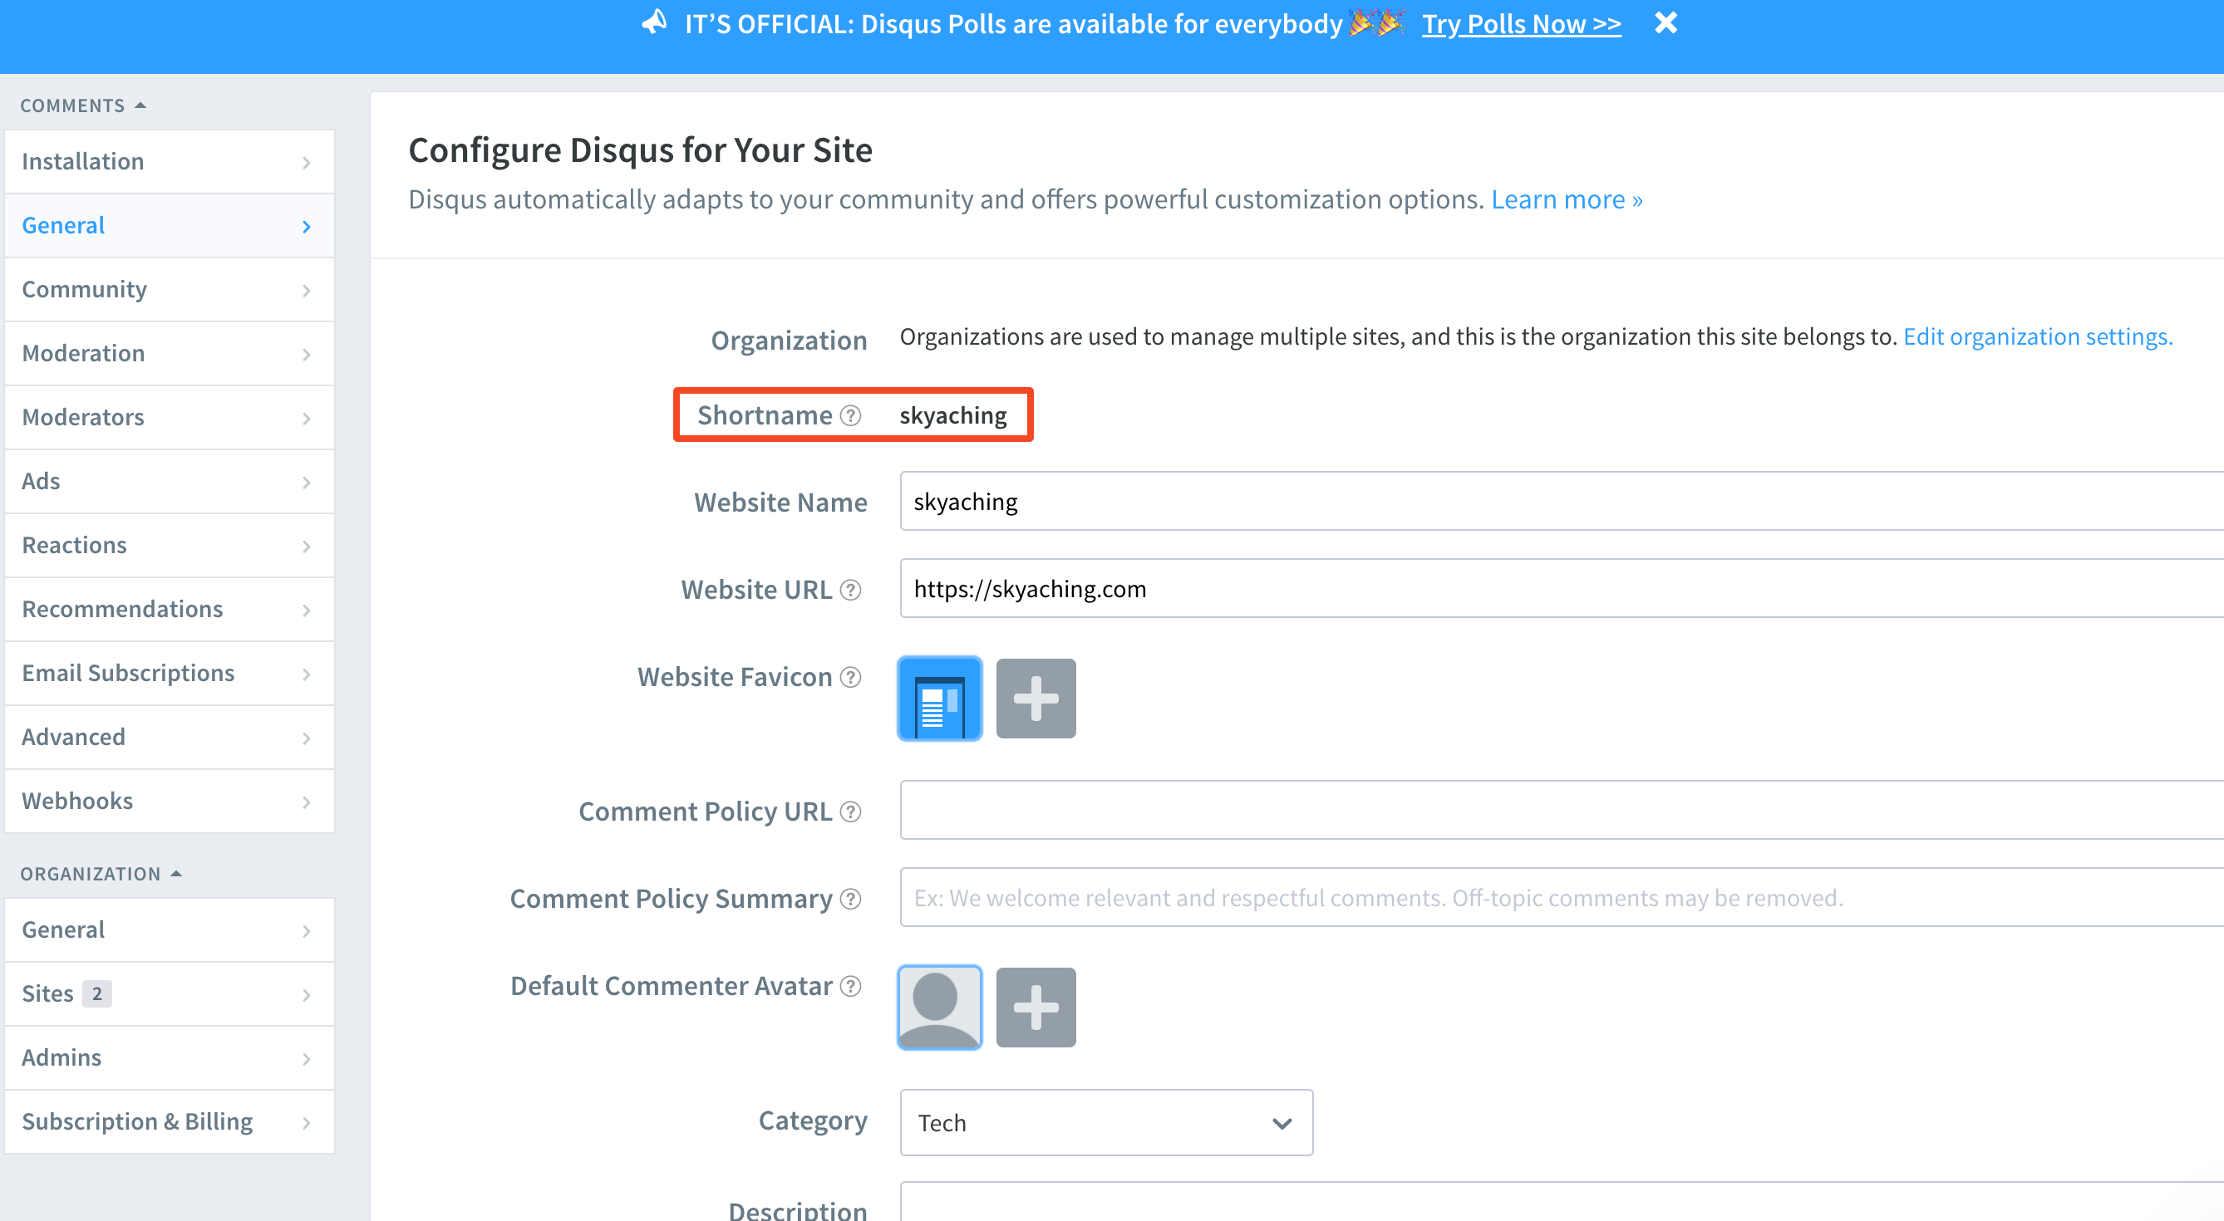This screenshot has width=2224, height=1221.
Task: Click the Sites count badge
Action: click(96, 994)
